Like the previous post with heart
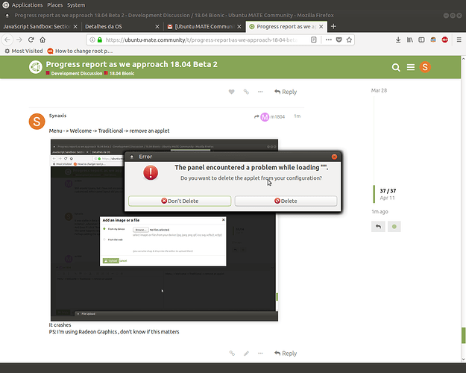Image resolution: width=466 pixels, height=373 pixels. pos(232,92)
